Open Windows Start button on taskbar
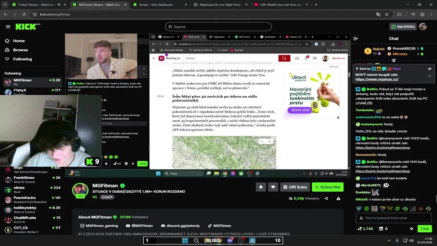 (185, 241)
